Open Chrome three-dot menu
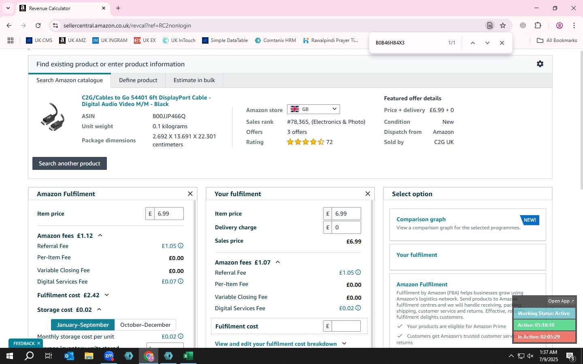The height and width of the screenshot is (364, 583). [x=574, y=25]
